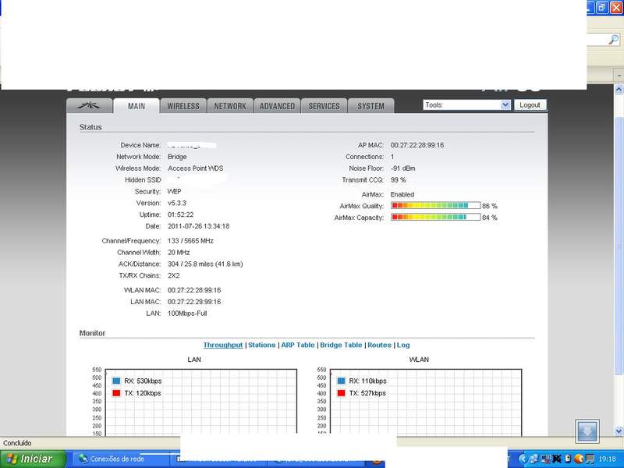Screen dimensions: 624x468
Task: Click the AirMax Capacity value 84 %
Action: [490, 218]
